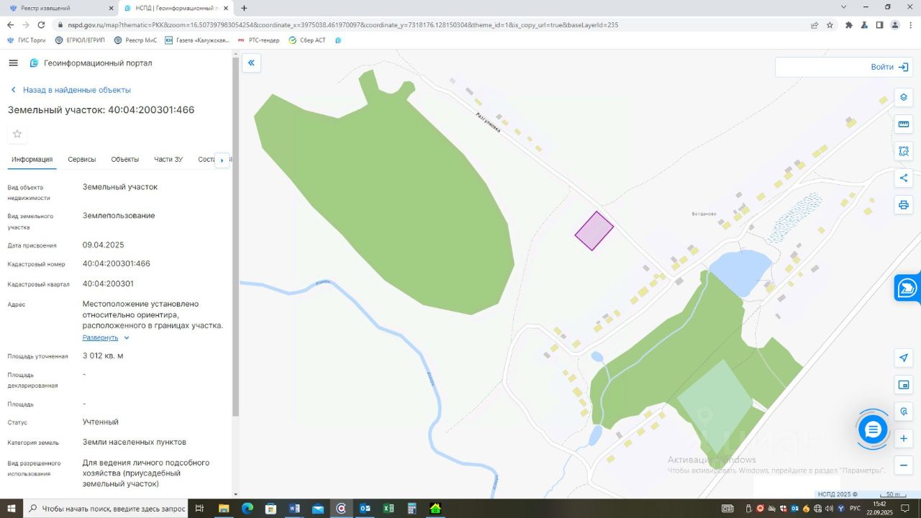Image resolution: width=921 pixels, height=518 pixels.
Task: Click the Войти login button
Action: click(889, 67)
